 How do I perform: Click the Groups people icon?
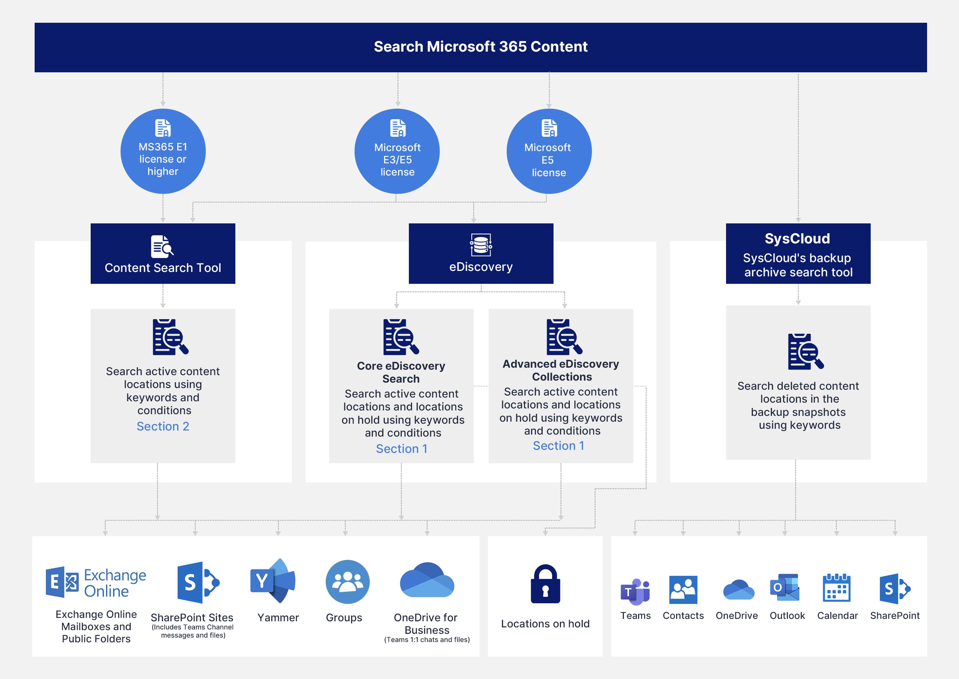pyautogui.click(x=347, y=582)
